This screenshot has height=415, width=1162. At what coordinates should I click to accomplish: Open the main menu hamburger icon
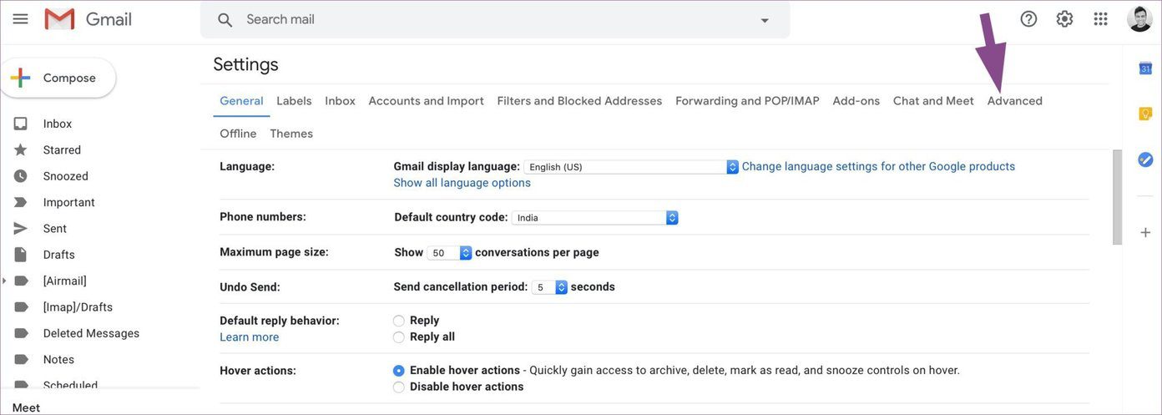[20, 18]
